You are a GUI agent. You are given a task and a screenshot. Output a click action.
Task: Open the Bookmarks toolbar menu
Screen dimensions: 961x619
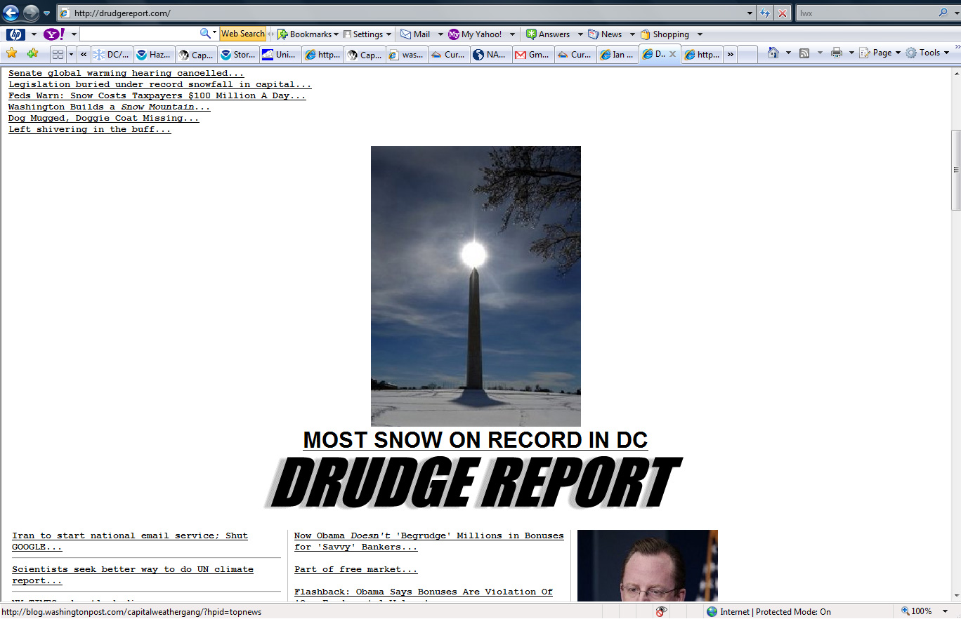tap(308, 34)
